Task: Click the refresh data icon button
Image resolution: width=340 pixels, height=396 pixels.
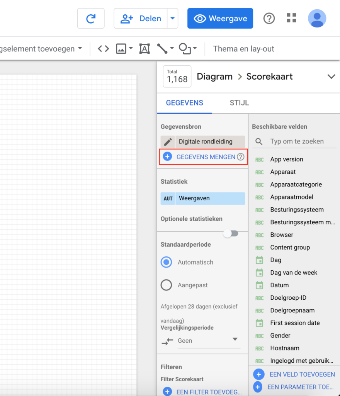Action: coord(91,19)
